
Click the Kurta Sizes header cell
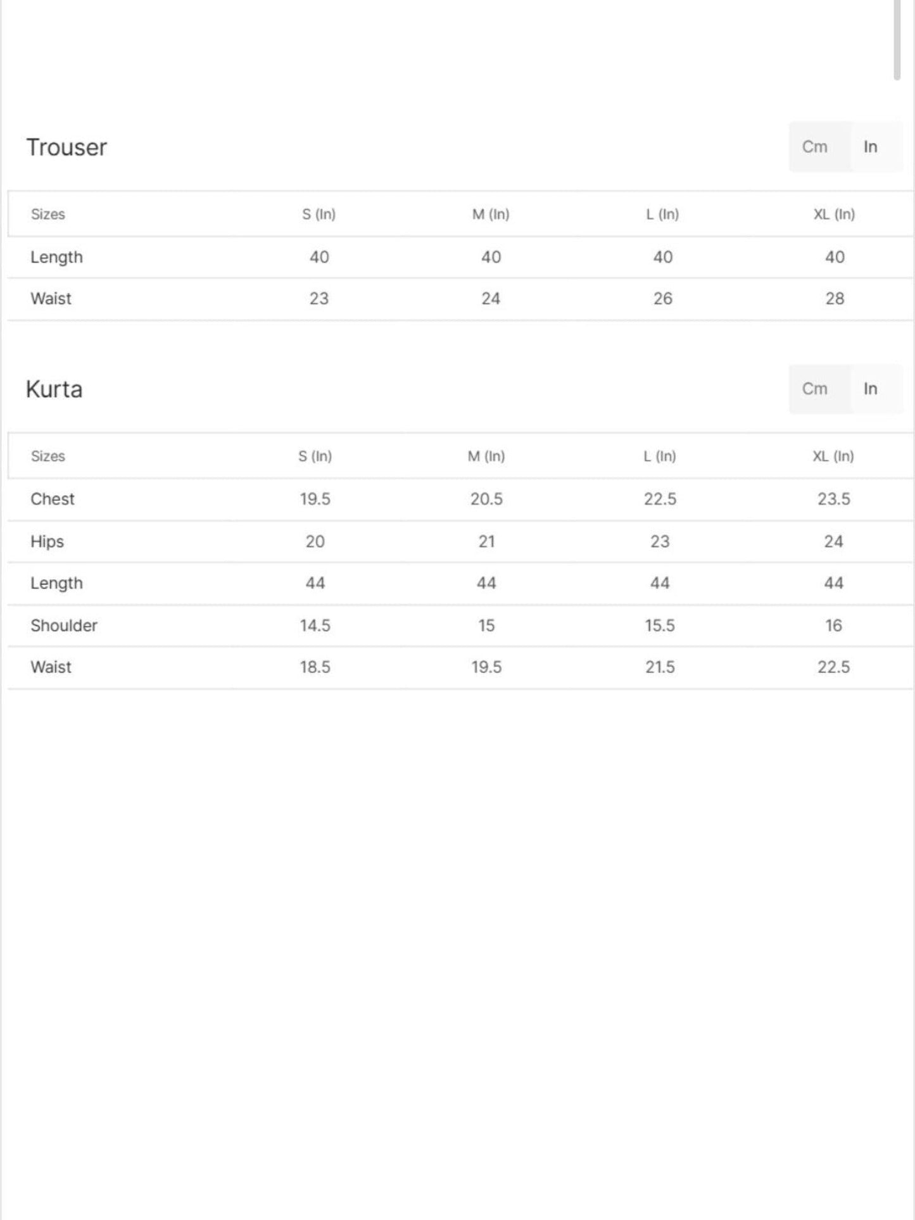coord(48,456)
